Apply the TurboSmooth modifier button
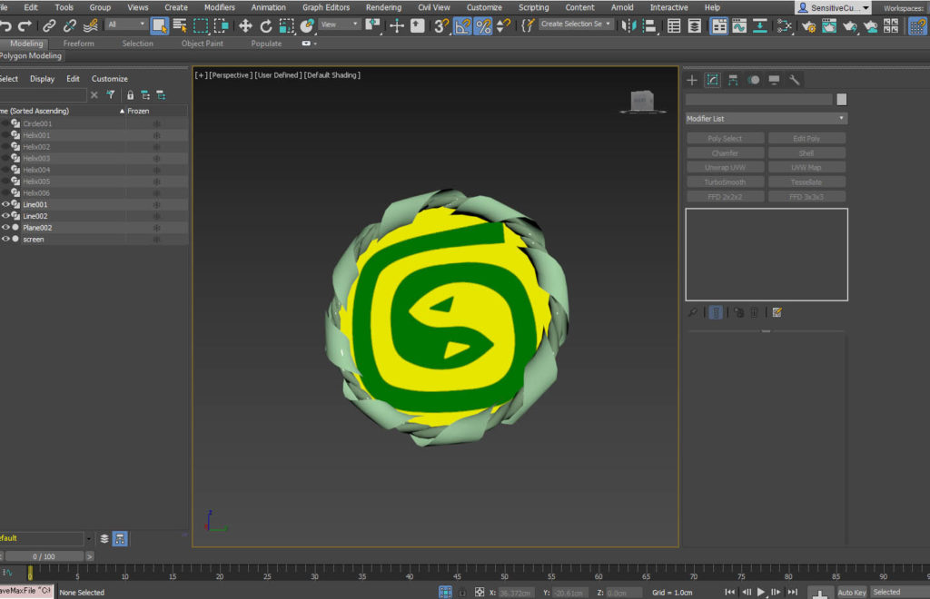This screenshot has height=599, width=930. 725,182
